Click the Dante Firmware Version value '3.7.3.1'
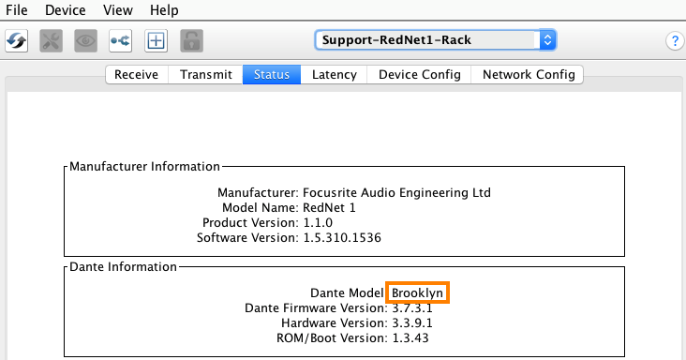Image resolution: width=686 pixels, height=360 pixels. click(412, 307)
